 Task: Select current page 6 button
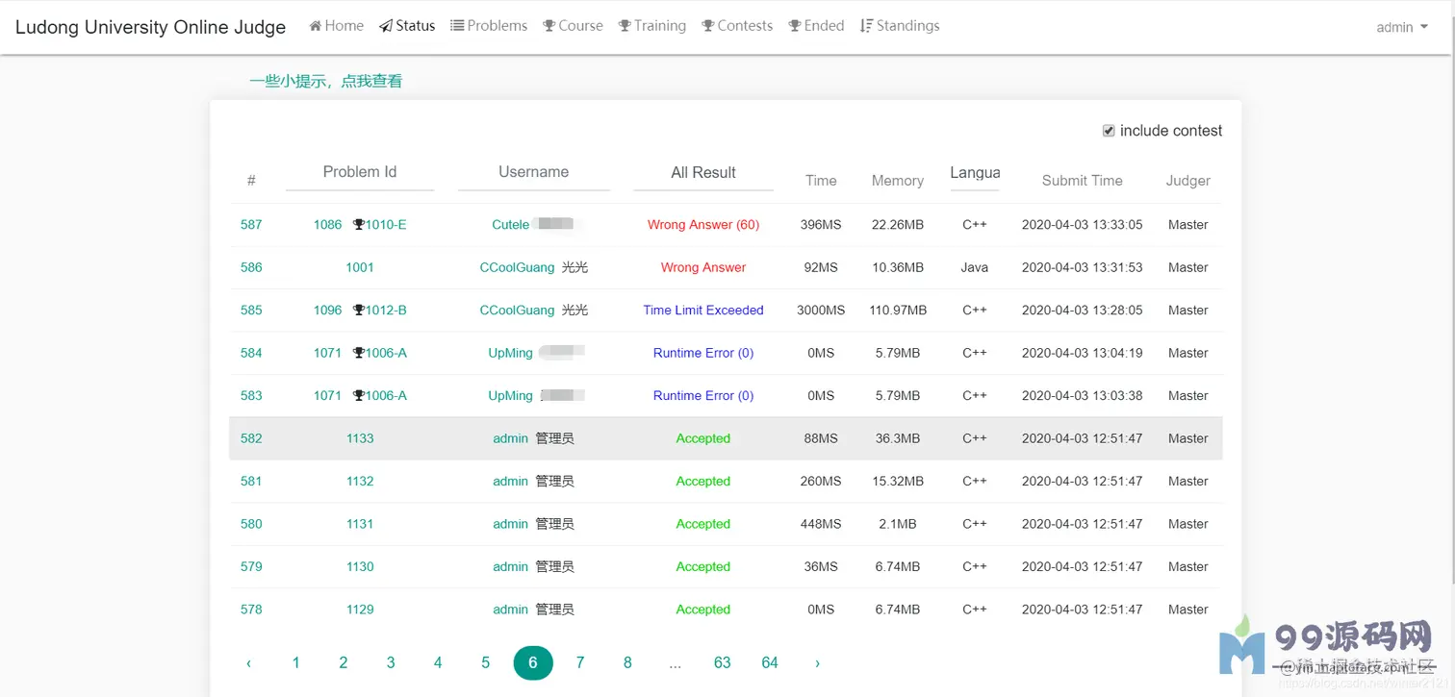click(x=533, y=663)
